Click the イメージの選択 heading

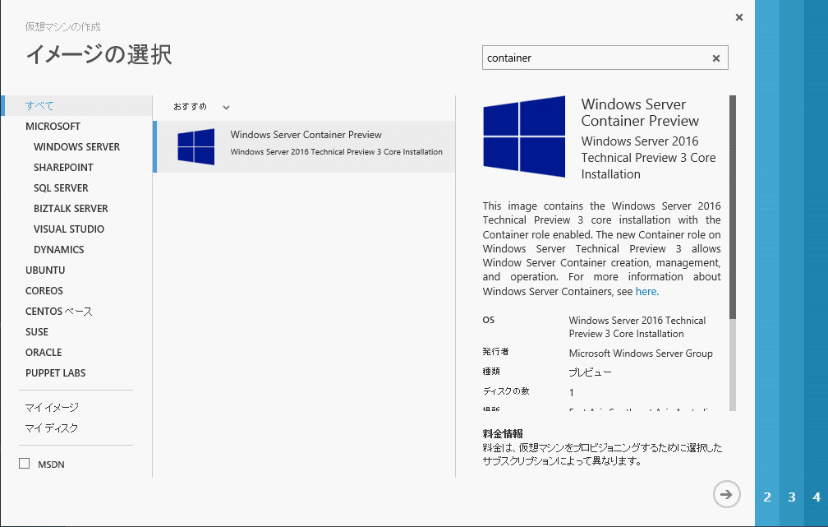pos(99,54)
